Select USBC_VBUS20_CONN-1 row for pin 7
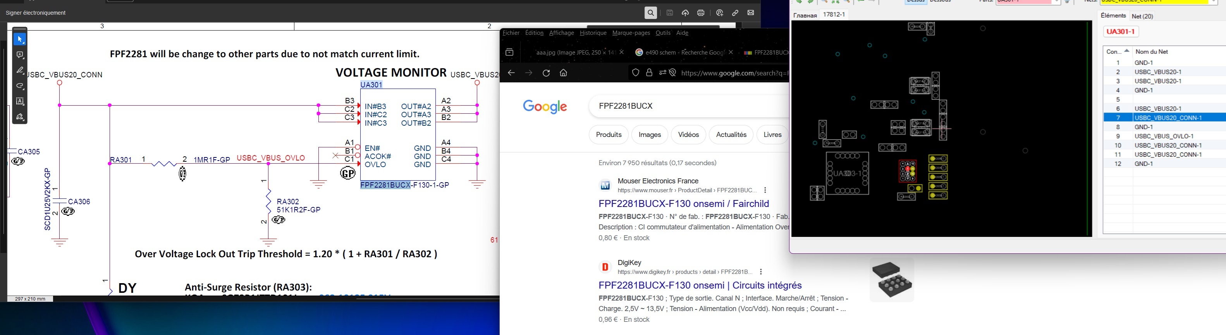This screenshot has height=335, width=1226. [1165, 118]
